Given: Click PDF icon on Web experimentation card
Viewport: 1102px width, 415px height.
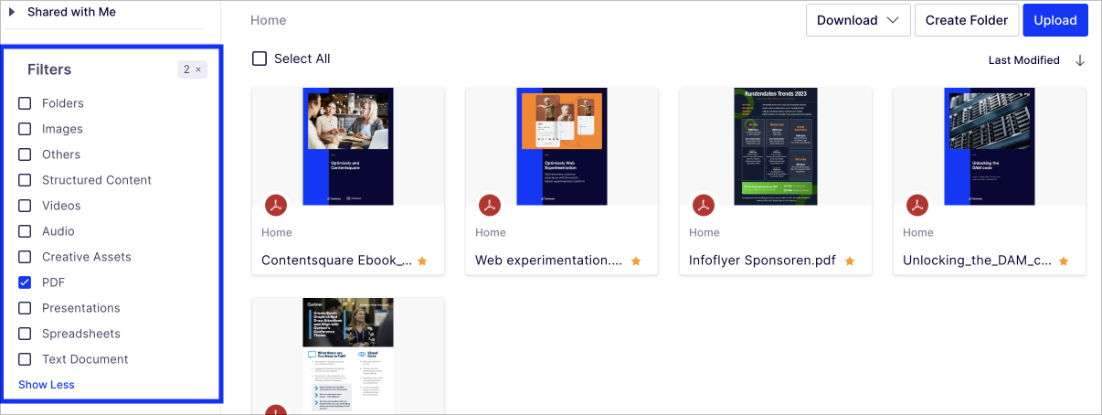Looking at the screenshot, I should tap(491, 205).
